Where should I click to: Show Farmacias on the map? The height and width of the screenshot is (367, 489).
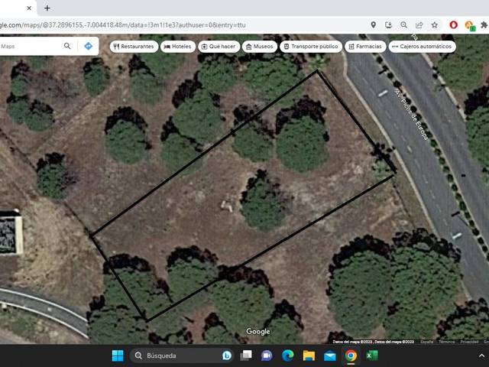pos(365,47)
